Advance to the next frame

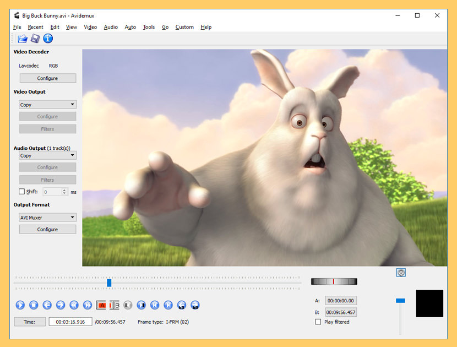pos(61,305)
